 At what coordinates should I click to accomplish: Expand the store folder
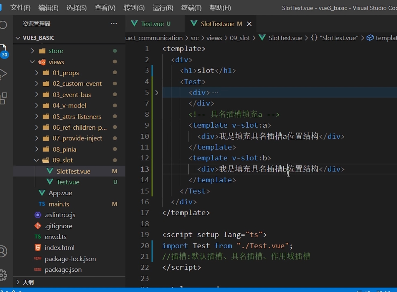coord(32,51)
